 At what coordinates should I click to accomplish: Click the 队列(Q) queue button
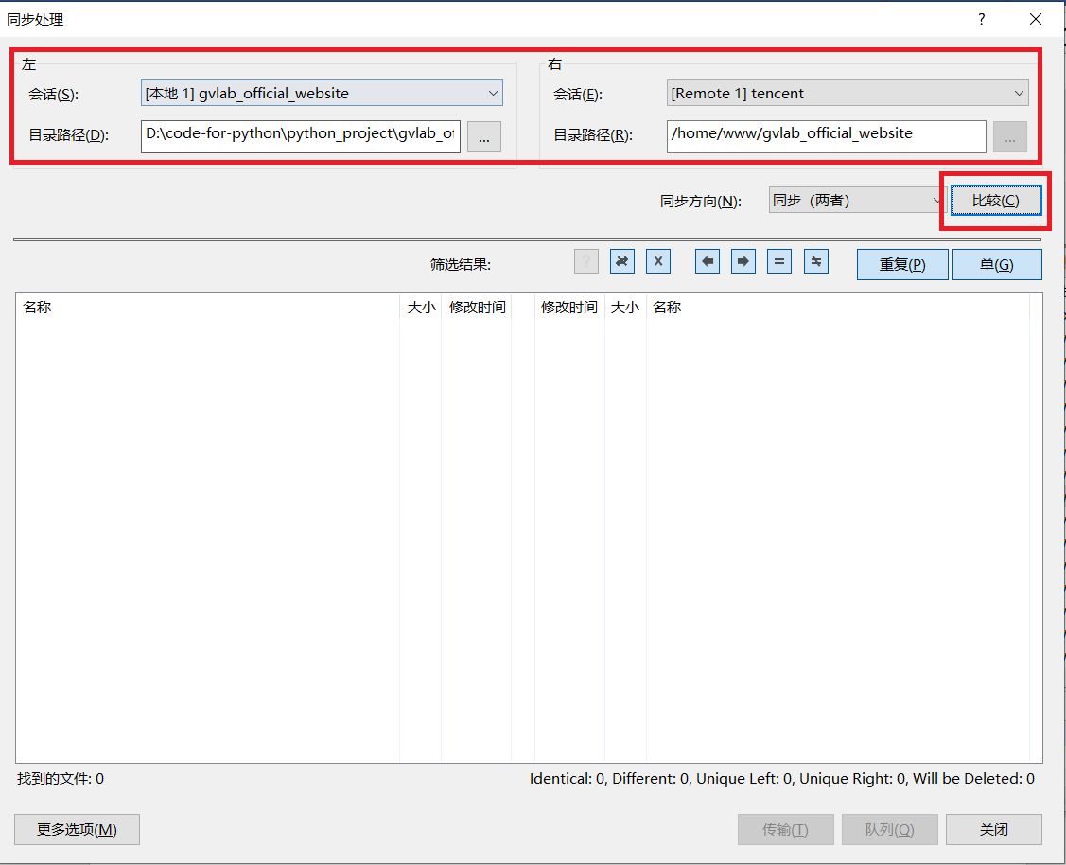click(889, 830)
